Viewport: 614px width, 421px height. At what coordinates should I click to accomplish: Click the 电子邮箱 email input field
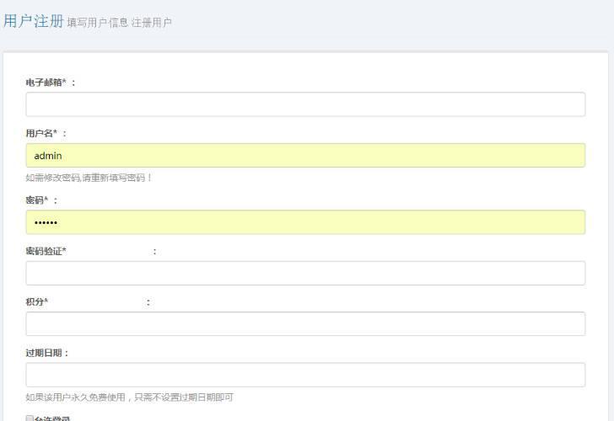[305, 104]
